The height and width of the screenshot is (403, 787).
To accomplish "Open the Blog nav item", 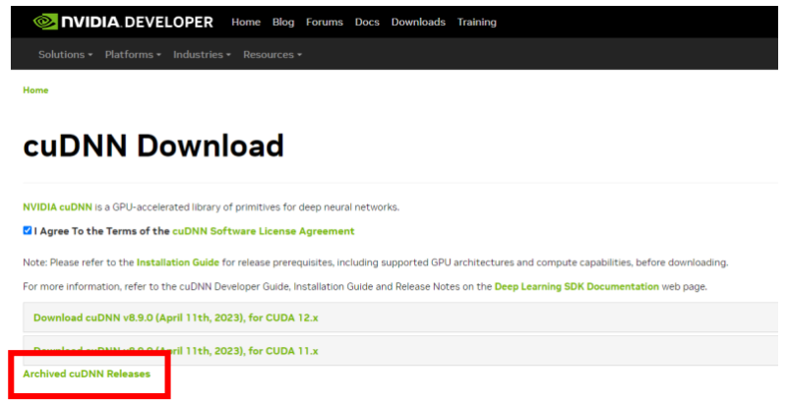I will click(x=283, y=22).
